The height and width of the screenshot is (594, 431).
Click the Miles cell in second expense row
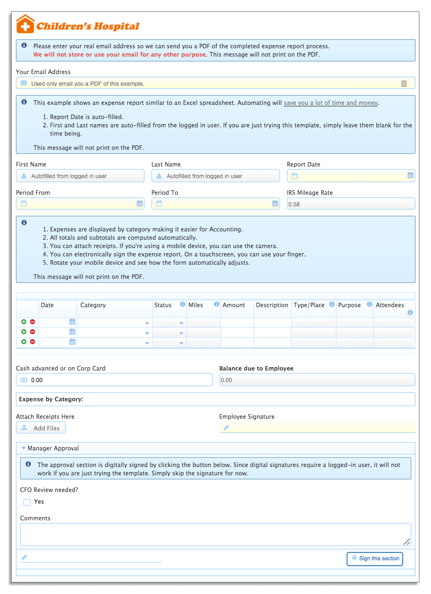204,332
